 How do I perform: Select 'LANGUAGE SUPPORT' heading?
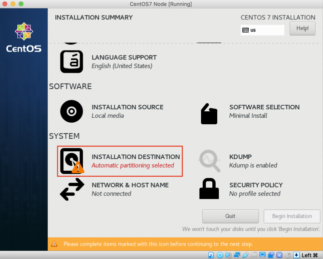124,57
